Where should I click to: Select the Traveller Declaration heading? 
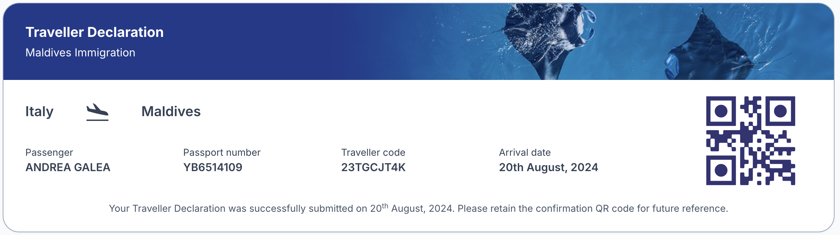pos(94,32)
